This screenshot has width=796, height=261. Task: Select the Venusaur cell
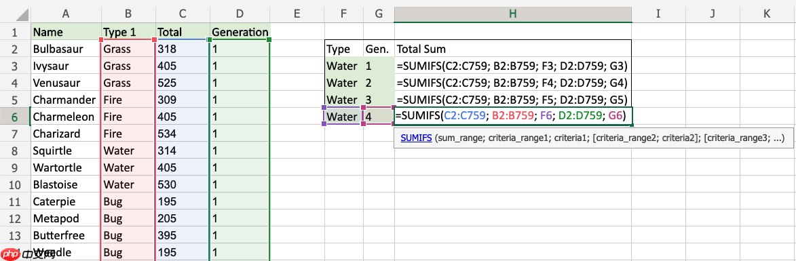(x=66, y=83)
